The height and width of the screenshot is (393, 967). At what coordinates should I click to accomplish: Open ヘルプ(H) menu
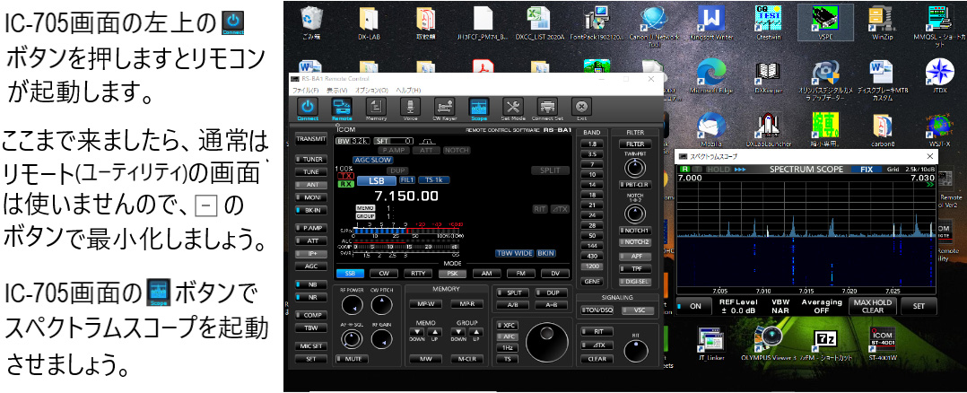point(408,90)
